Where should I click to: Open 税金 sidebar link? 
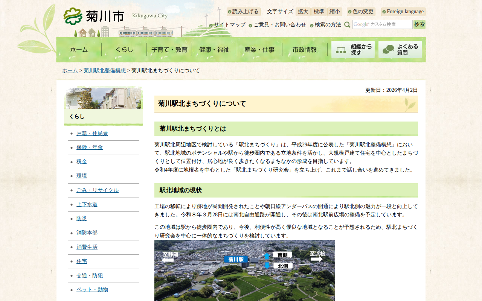coord(82,162)
